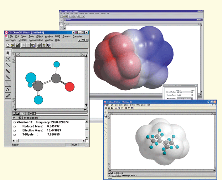
Task: Open Conformer-Ltd menu in left window
Action: [35, 40]
